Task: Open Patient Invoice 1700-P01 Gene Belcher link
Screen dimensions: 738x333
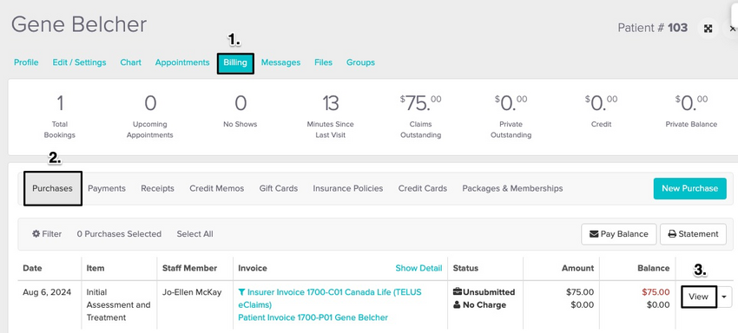Action: coord(313,317)
